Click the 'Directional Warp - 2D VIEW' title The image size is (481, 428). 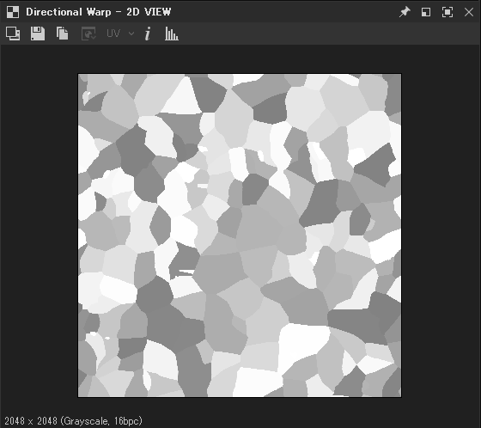(x=98, y=12)
